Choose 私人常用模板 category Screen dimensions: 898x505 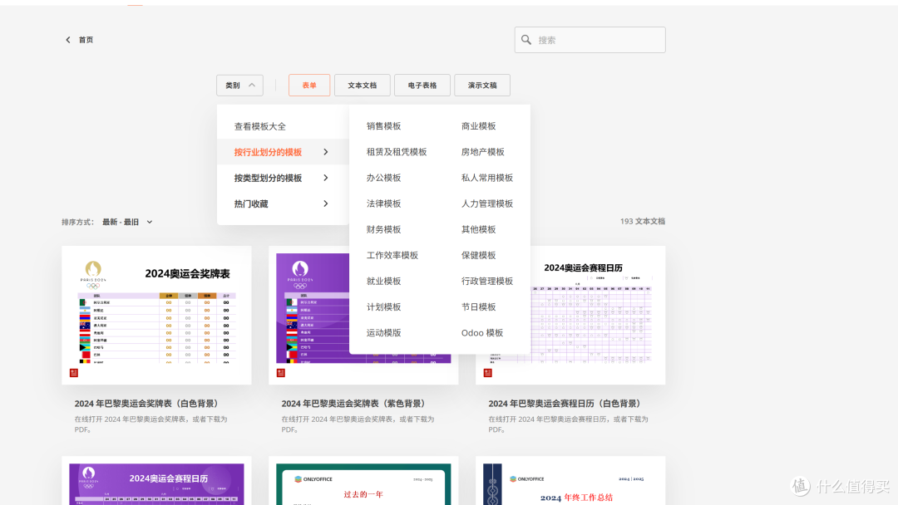tap(487, 178)
